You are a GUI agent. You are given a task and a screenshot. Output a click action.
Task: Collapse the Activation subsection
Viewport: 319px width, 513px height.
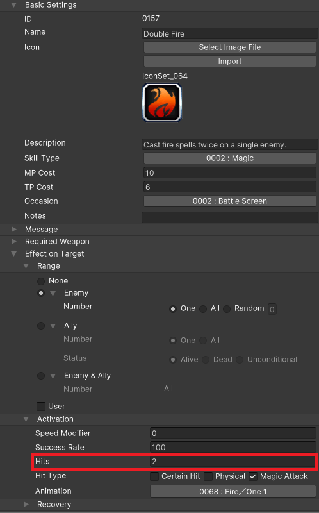pyautogui.click(x=26, y=419)
